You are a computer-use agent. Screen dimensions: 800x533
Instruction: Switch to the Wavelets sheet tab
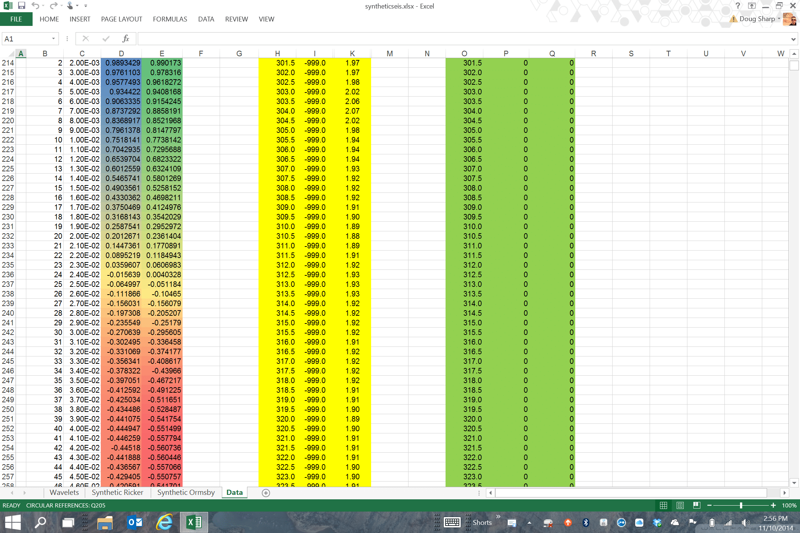pos(64,493)
